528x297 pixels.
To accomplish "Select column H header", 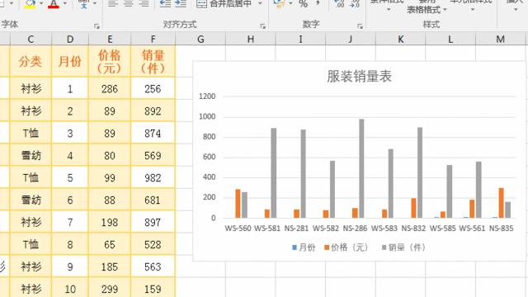I will 251,39.
